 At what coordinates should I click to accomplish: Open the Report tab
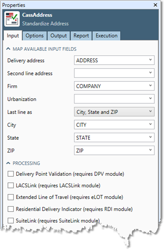click(81, 35)
